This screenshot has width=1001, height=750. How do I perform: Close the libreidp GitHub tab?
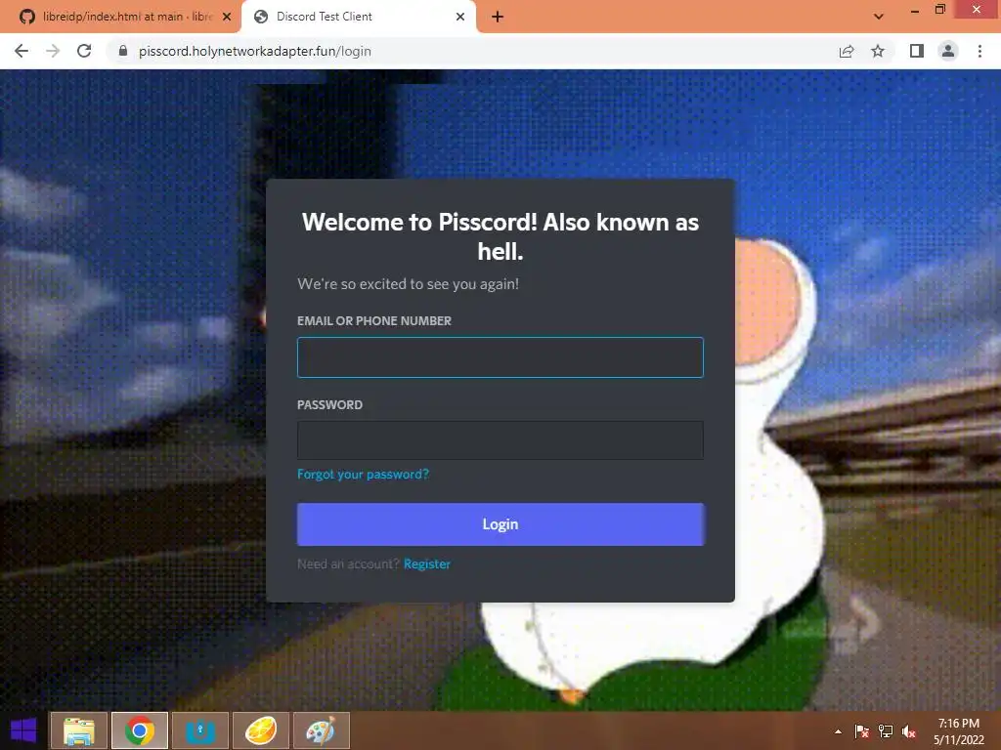227,17
